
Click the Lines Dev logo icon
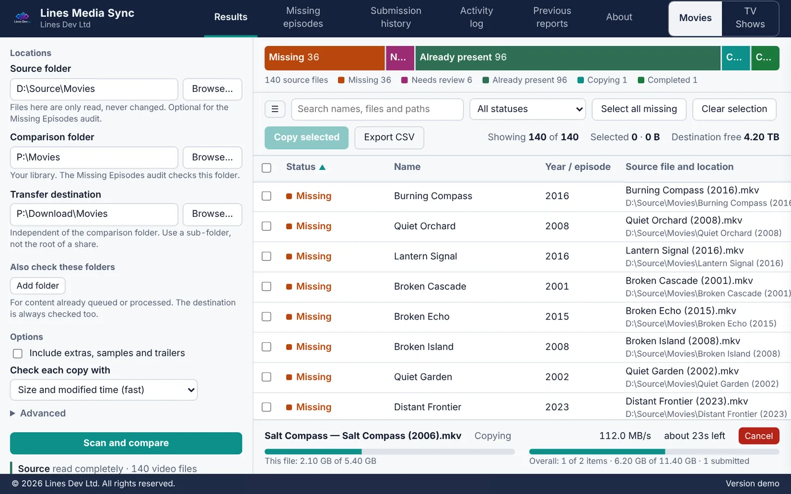(x=22, y=18)
